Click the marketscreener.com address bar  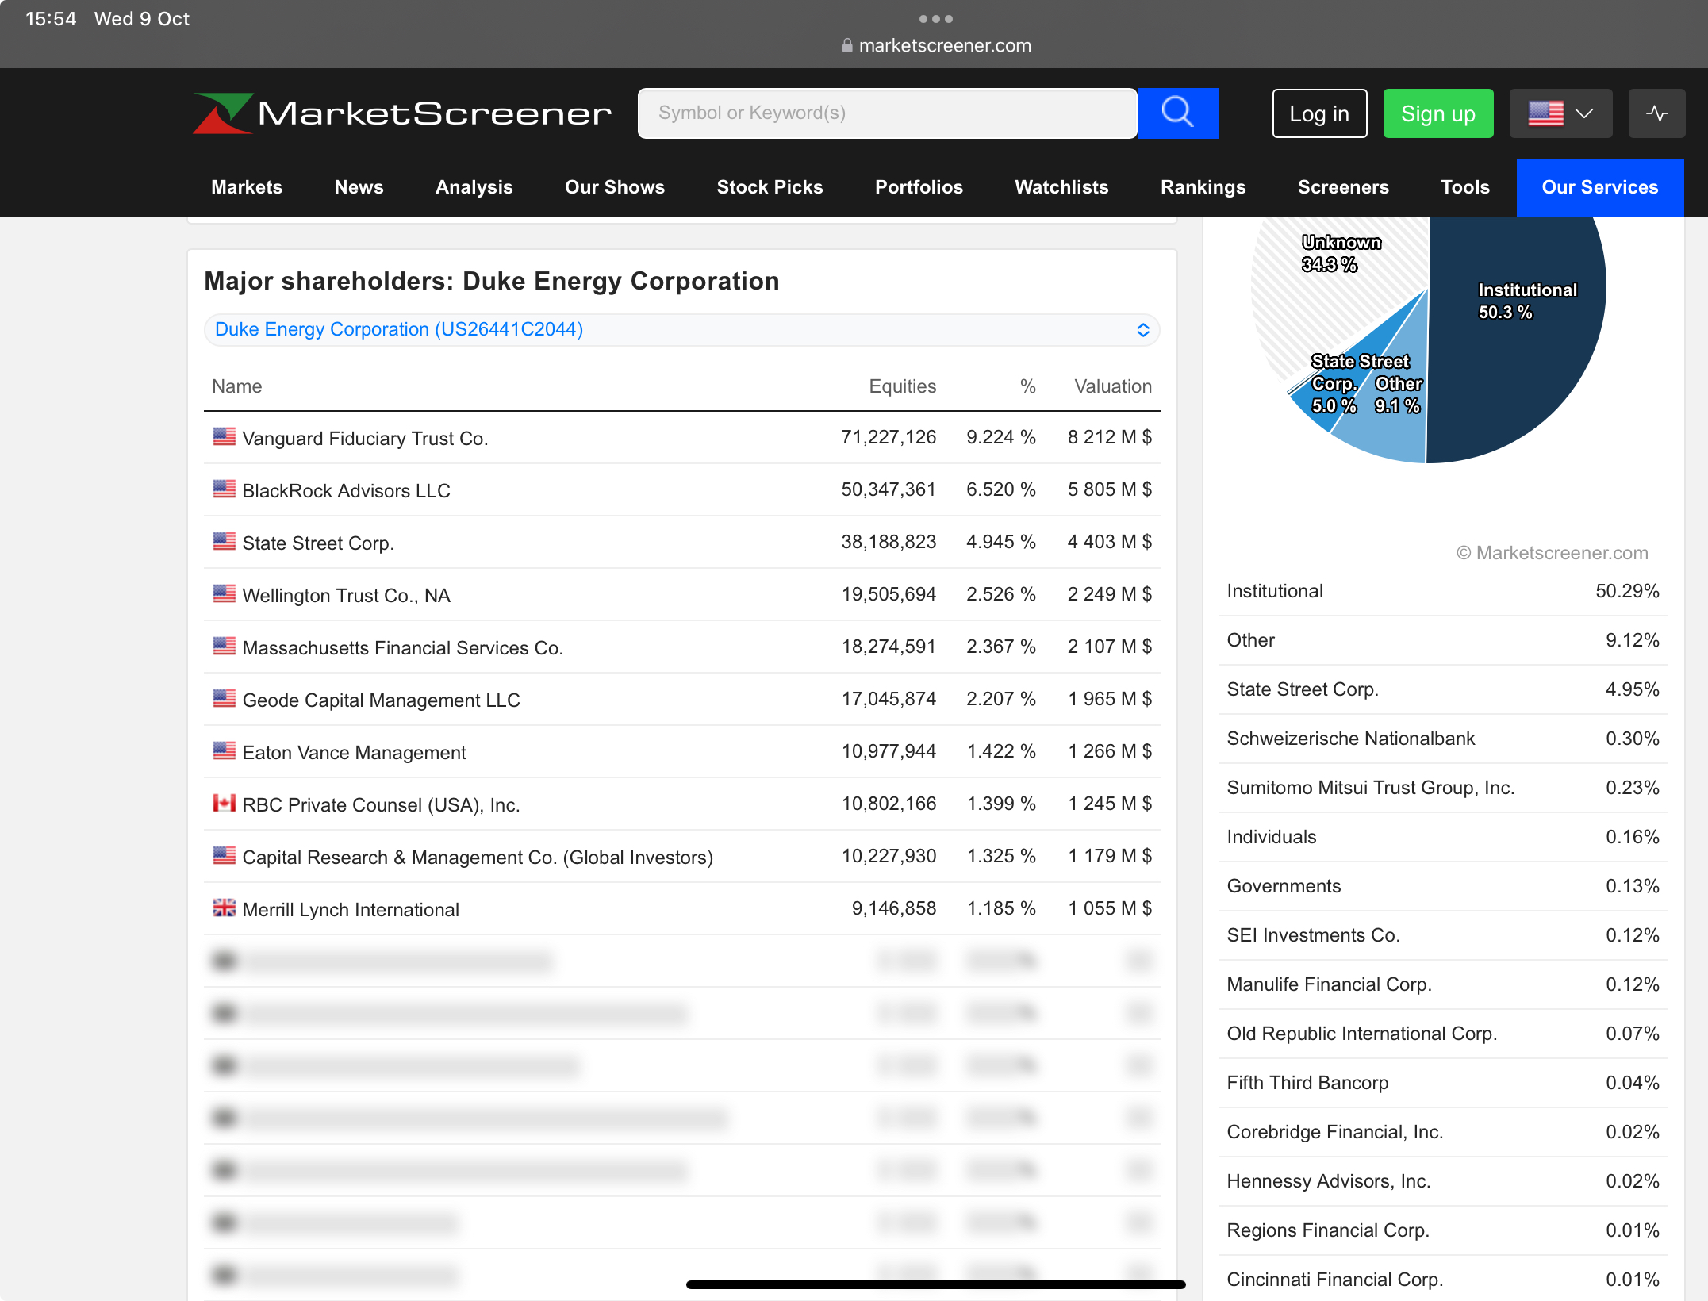point(936,45)
